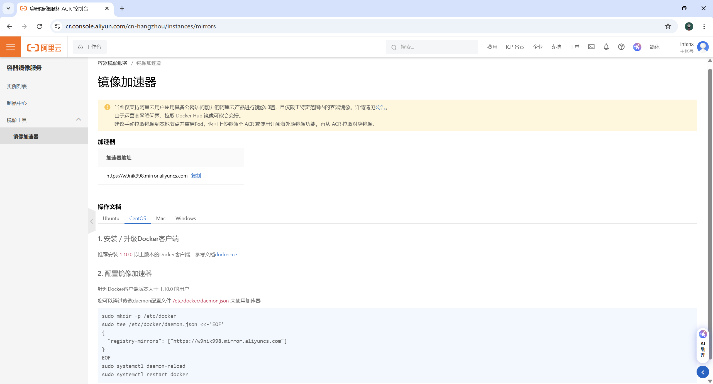
Task: Open 制品中心 in the sidebar
Action: (17, 103)
